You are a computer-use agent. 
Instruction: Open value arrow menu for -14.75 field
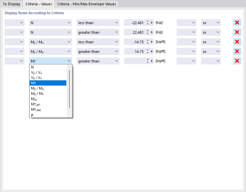(x=152, y=42)
